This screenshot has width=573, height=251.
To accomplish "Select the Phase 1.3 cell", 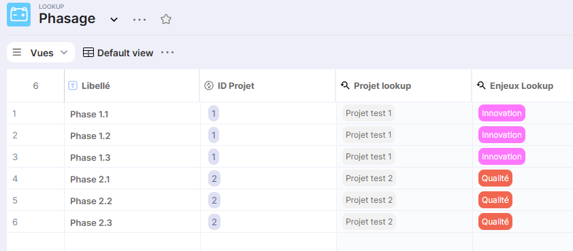I will [x=132, y=157].
